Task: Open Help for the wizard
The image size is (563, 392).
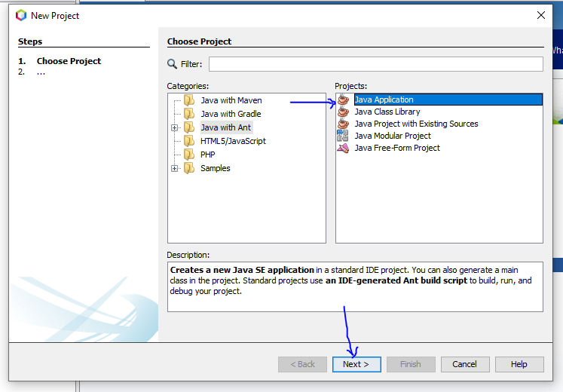Action: 519,364
